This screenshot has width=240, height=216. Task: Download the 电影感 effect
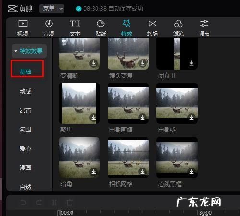pyautogui.click(x=192, y=117)
